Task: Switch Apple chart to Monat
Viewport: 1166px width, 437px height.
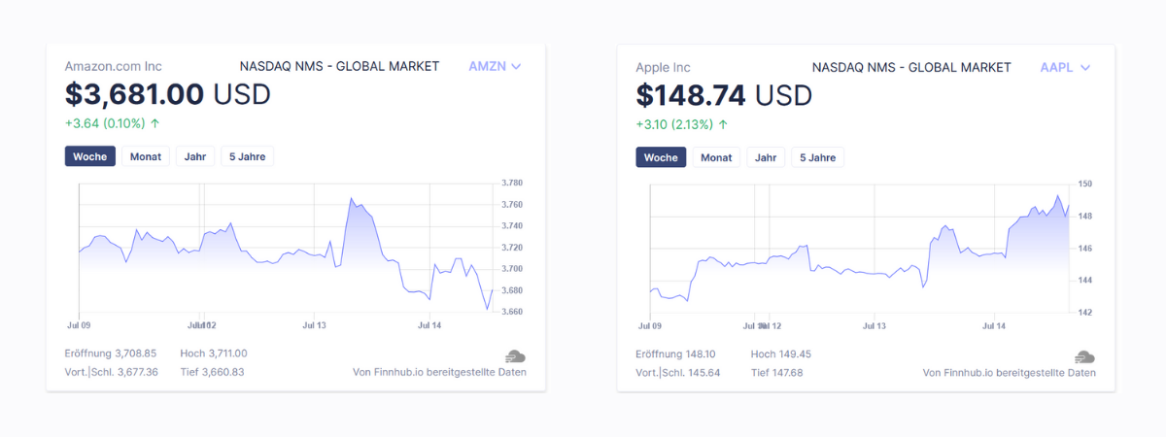Action: 716,157
